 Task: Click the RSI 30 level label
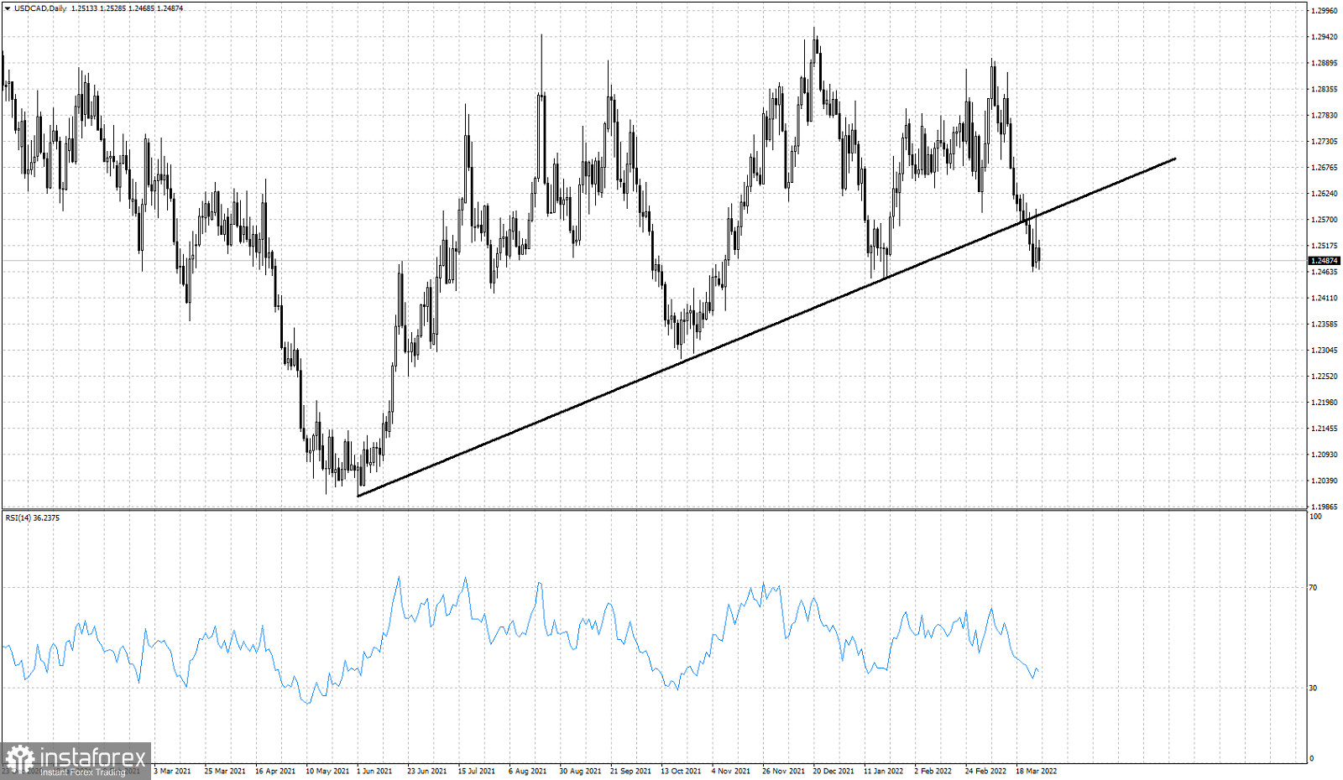pyautogui.click(x=1314, y=688)
